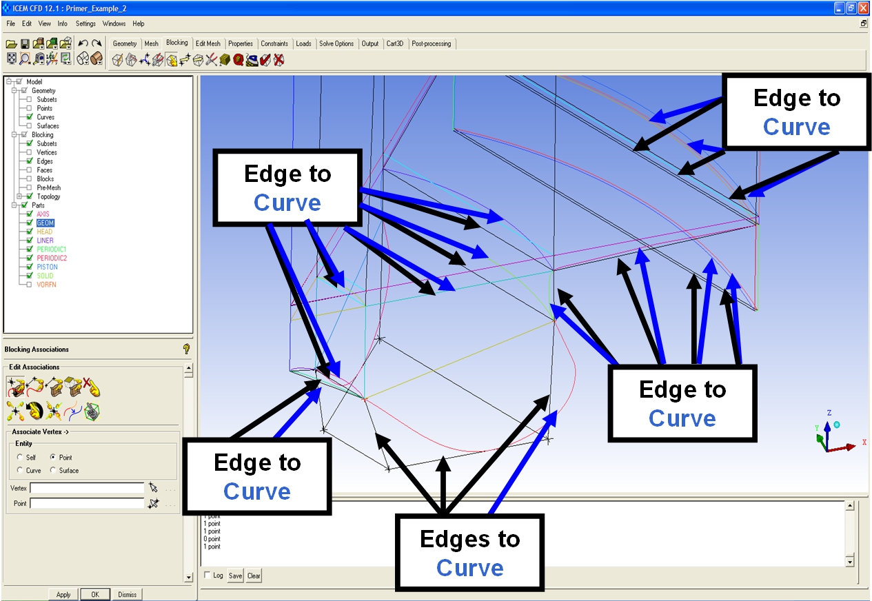This screenshot has width=872, height=601.
Task: Open the Blocking Associations help icon
Action: (x=186, y=349)
